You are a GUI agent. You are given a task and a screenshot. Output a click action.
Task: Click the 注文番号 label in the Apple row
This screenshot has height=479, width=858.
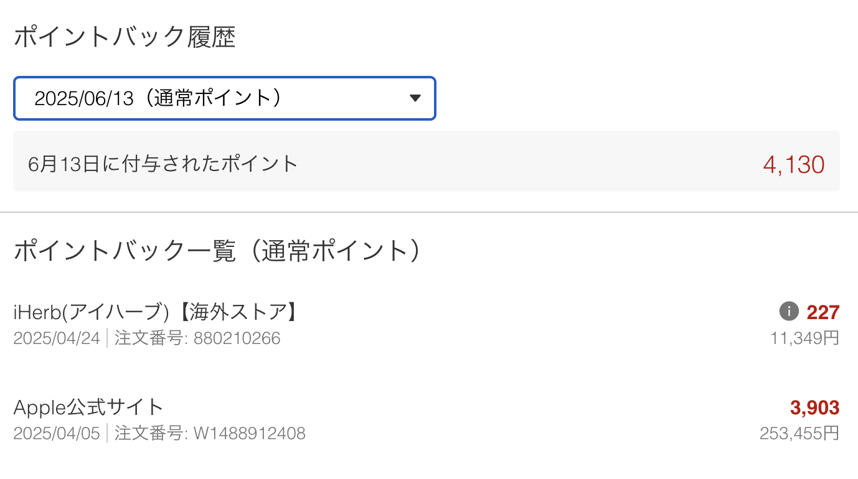pos(149,434)
